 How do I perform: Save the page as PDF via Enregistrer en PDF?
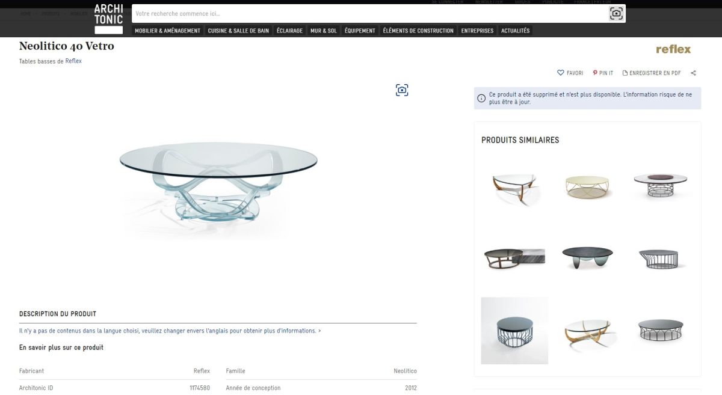pyautogui.click(x=652, y=73)
